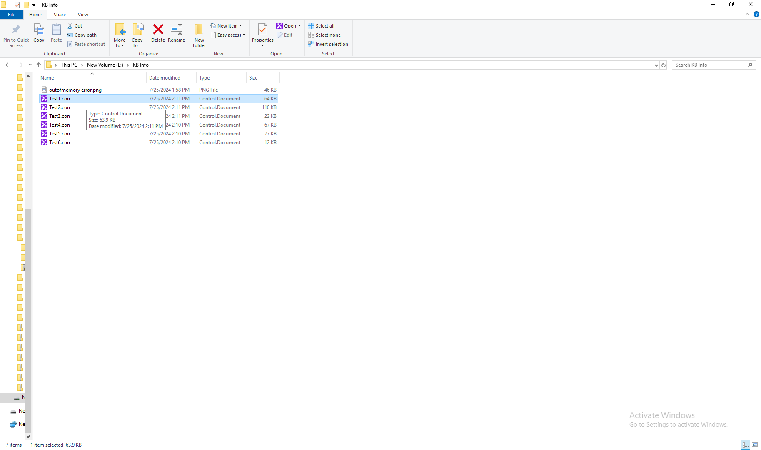
Task: Open the Easy access dropdown
Action: pos(227,35)
